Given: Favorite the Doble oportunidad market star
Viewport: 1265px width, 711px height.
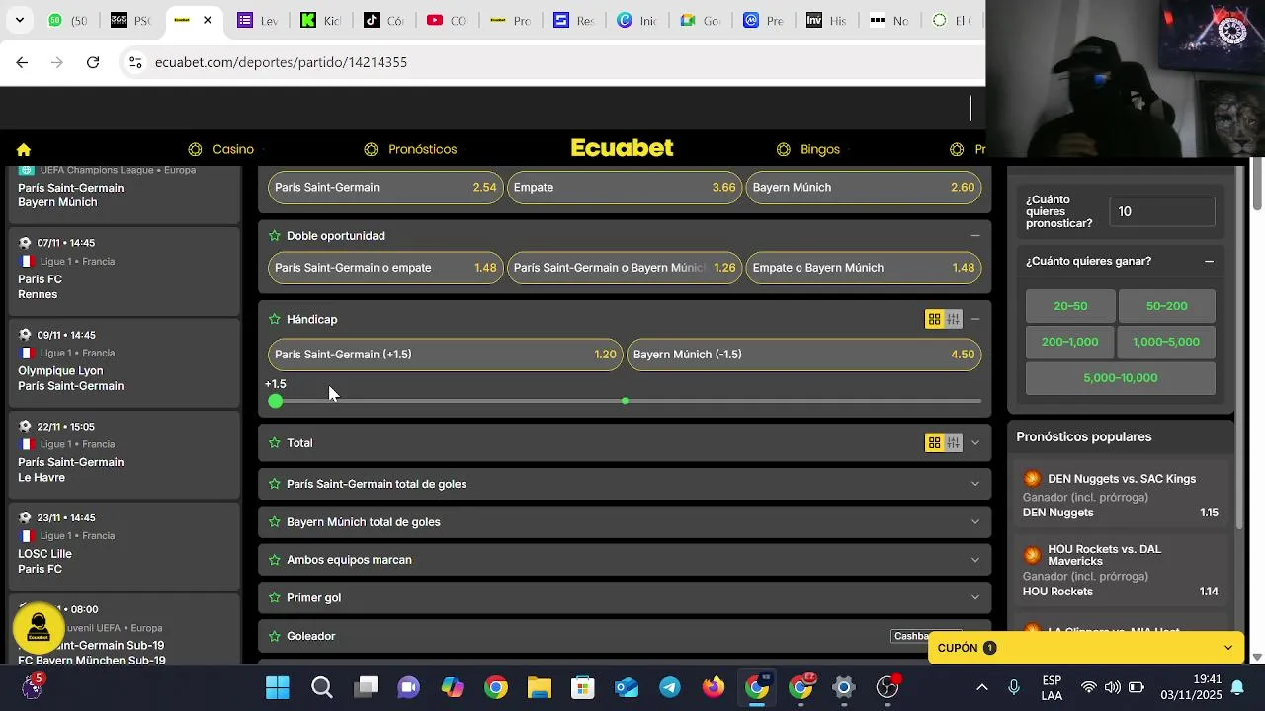Looking at the screenshot, I should point(275,236).
